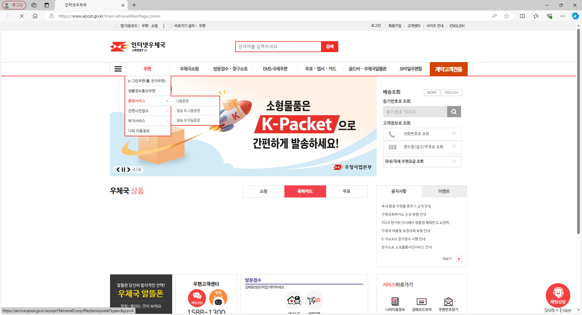Stop page loading with the X button
Screen dimensions: 582x315
pyautogui.click(x=22, y=16)
